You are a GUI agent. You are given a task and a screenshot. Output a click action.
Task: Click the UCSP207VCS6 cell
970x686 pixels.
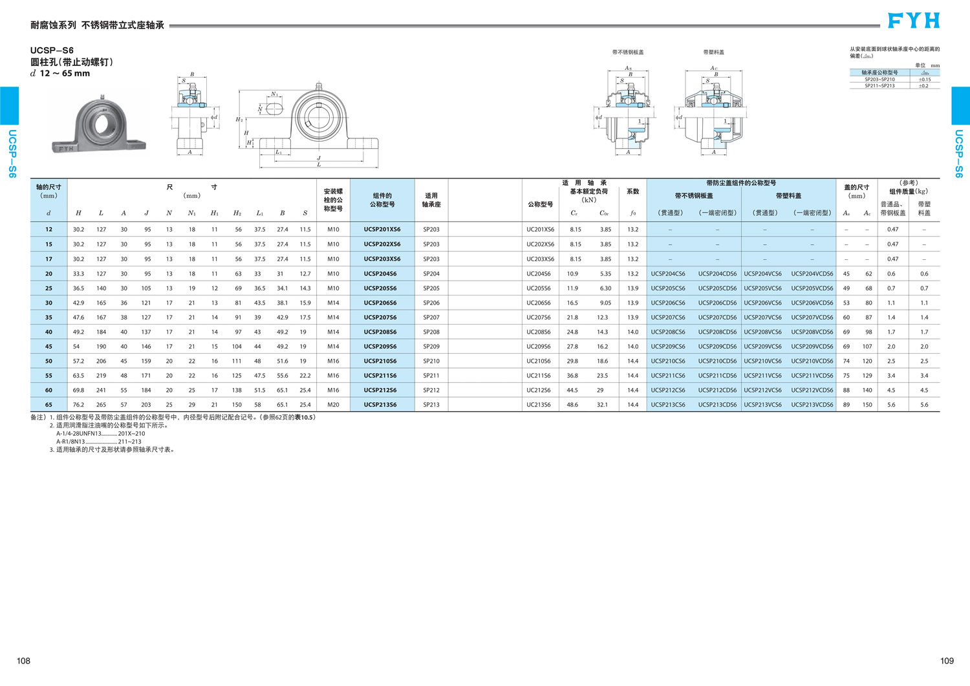pos(762,317)
